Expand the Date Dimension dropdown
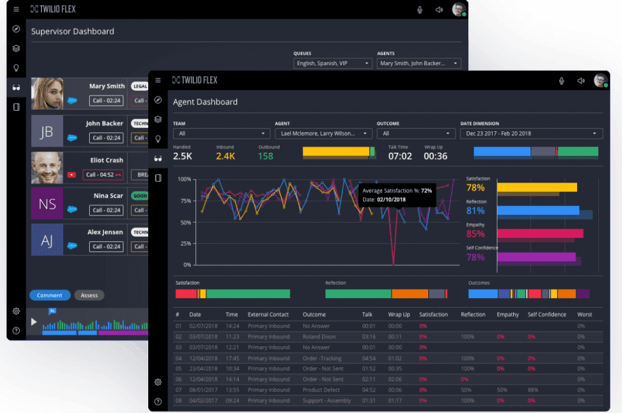Image resolution: width=622 pixels, height=413 pixels. click(x=531, y=133)
